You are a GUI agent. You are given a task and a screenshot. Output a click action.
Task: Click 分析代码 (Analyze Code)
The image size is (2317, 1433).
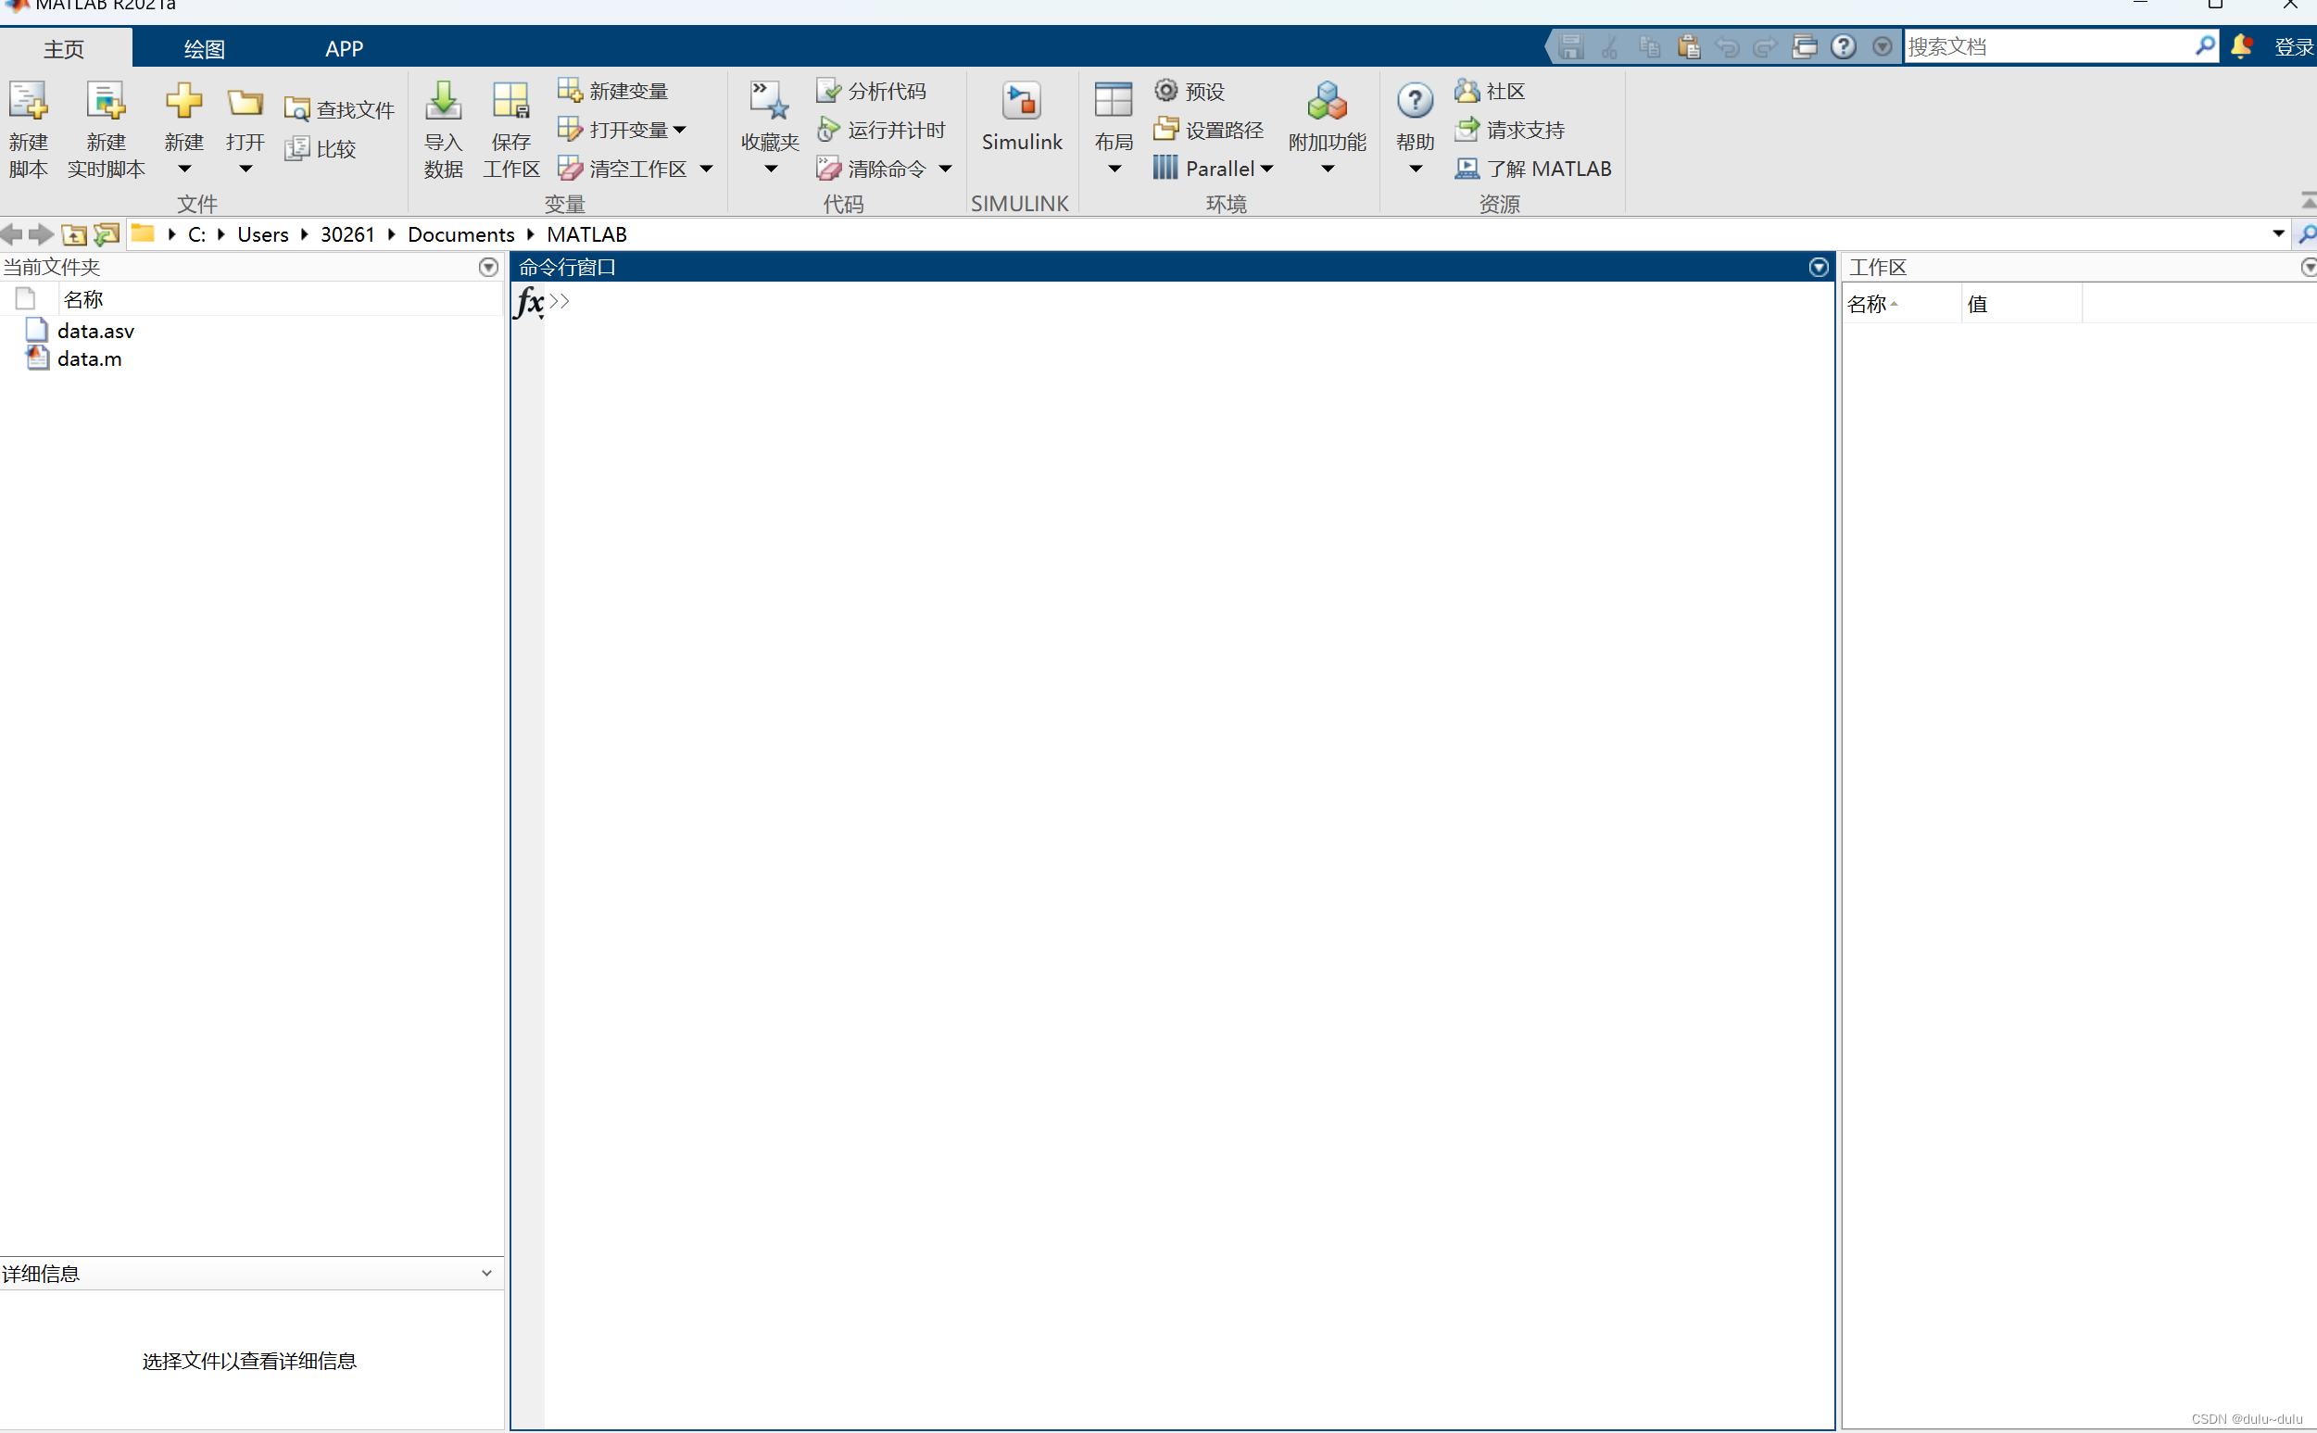point(871,91)
